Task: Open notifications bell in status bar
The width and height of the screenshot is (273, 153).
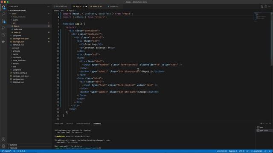Action: [270, 151]
